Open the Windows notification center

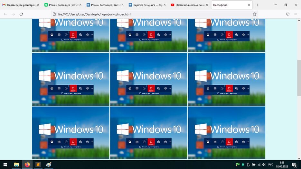[x=294, y=164]
